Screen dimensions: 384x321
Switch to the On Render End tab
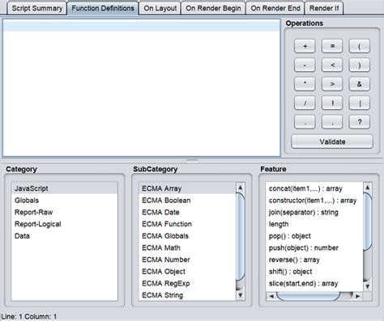(275, 8)
